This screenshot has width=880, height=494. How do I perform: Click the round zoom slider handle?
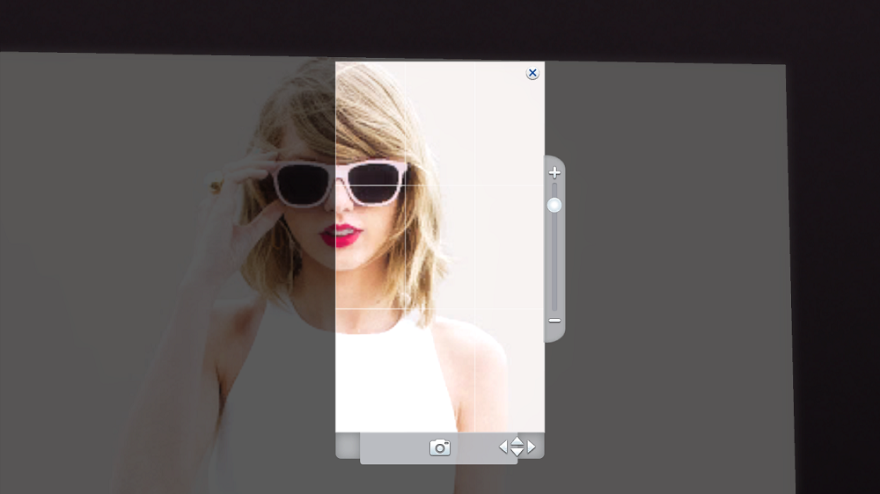[x=554, y=206]
